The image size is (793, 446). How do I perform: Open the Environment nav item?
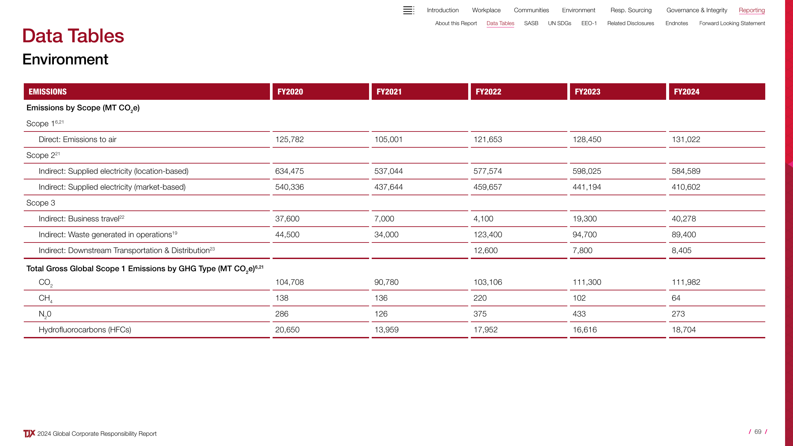(579, 10)
